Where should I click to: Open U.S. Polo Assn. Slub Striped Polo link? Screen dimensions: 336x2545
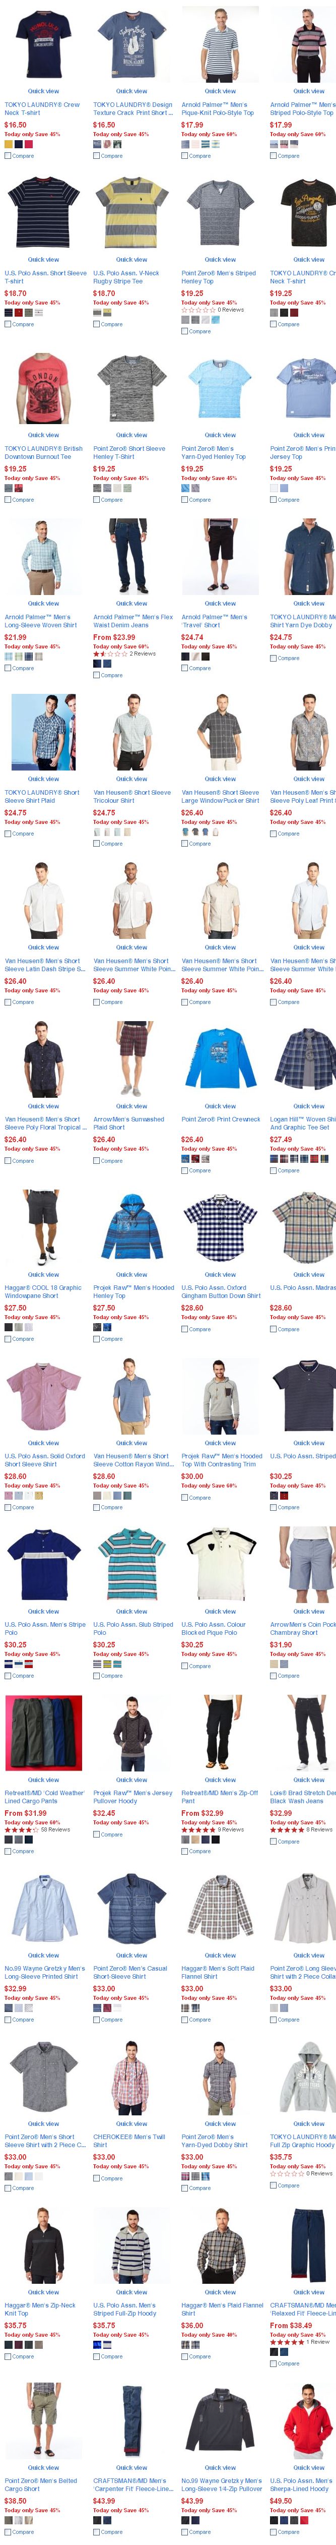point(132,1628)
